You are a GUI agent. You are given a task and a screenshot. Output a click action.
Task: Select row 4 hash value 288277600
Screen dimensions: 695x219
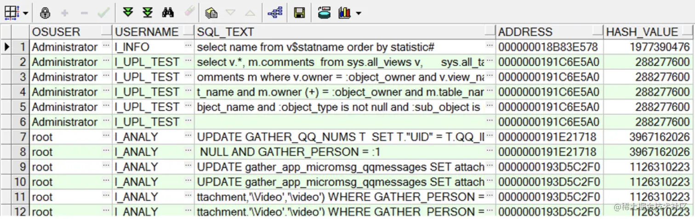pos(648,92)
